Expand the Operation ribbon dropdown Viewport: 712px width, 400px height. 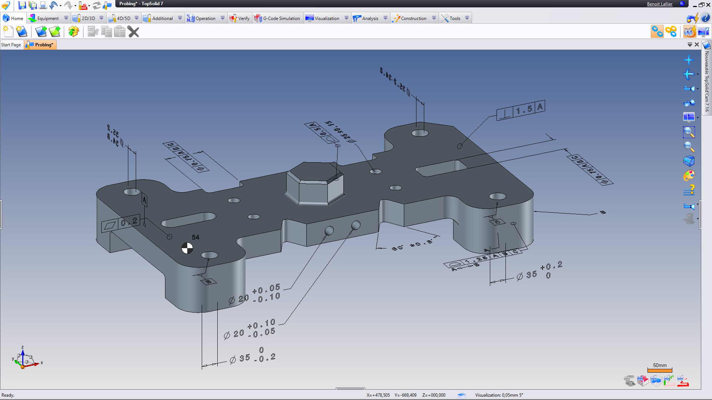222,18
